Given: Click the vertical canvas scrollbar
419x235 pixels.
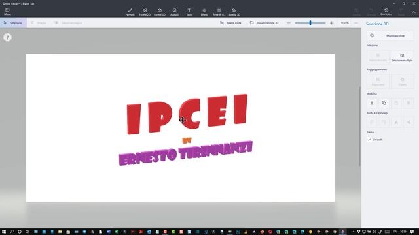Looking at the screenshot, I should [359, 126].
